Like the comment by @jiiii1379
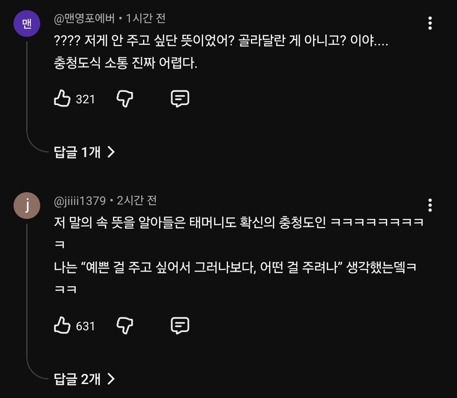457x398 pixels. 62,325
